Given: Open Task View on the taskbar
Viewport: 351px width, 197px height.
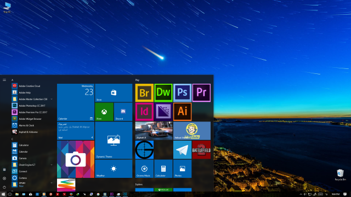Looking at the screenshot, I should coord(10,194).
